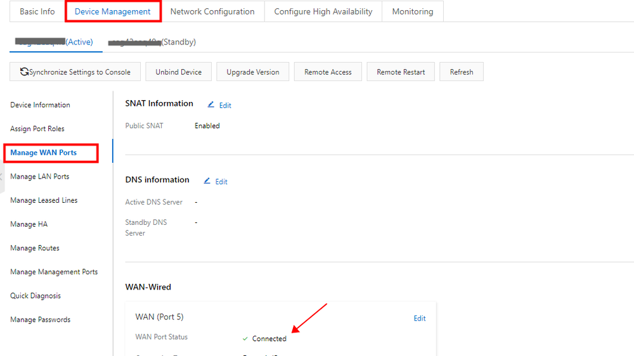The height and width of the screenshot is (356, 634).
Task: Click pencil icon next to SNAT Information
Action: click(210, 105)
